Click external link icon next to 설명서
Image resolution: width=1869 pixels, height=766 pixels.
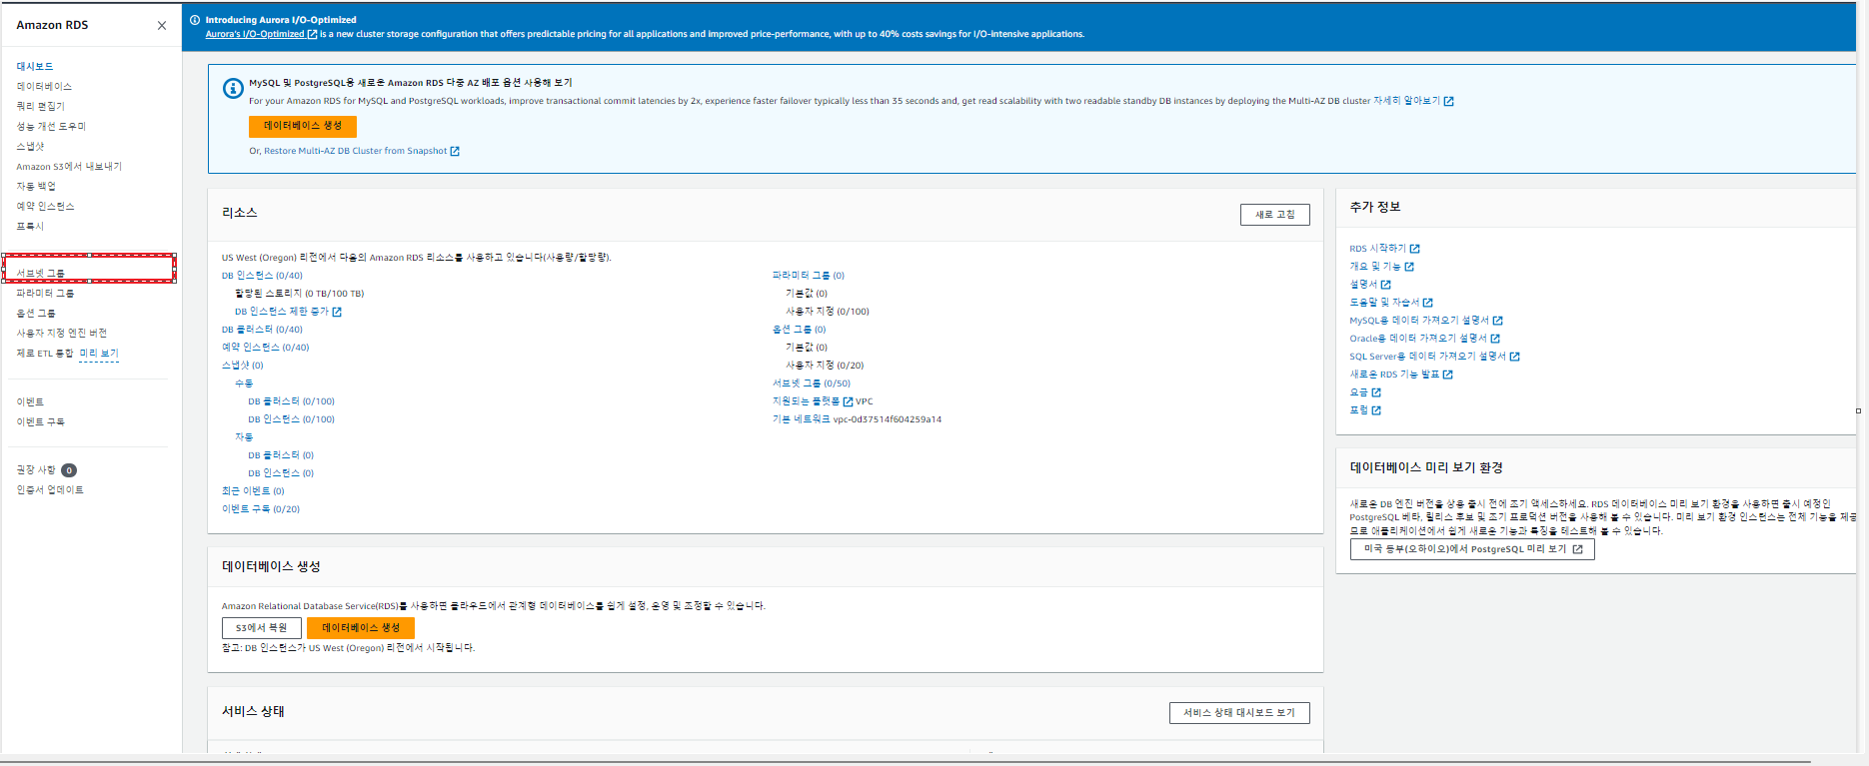tap(1385, 285)
